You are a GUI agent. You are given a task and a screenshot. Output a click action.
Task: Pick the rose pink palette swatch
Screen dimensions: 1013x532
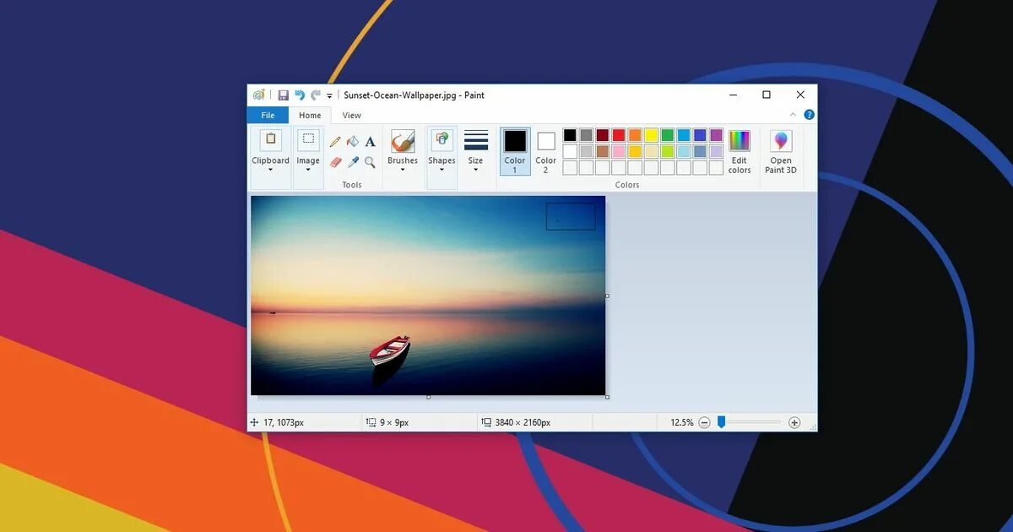click(619, 151)
